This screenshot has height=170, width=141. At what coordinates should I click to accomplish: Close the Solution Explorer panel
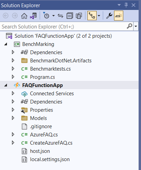pyautogui.click(x=133, y=5)
